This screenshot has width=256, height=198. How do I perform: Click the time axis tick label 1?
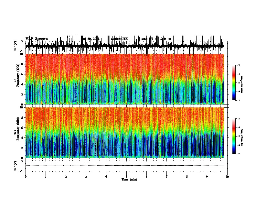[46, 177]
